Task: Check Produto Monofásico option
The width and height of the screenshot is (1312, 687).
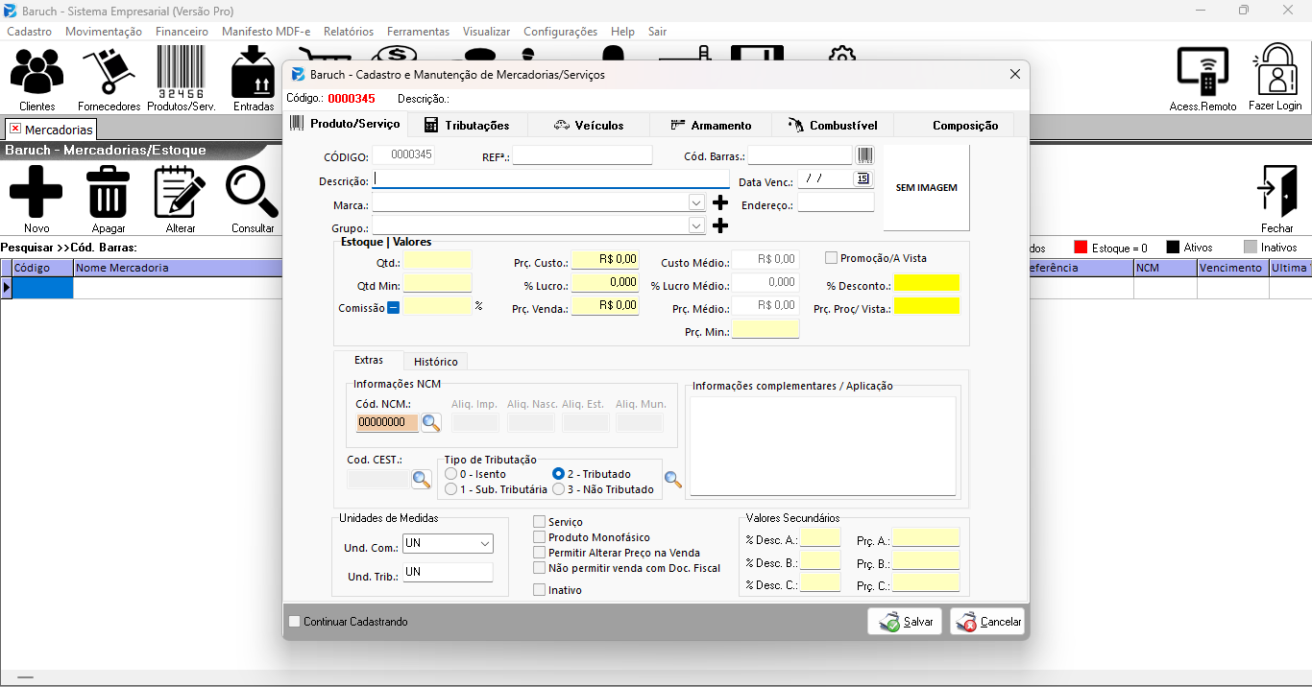Action: pos(540,537)
